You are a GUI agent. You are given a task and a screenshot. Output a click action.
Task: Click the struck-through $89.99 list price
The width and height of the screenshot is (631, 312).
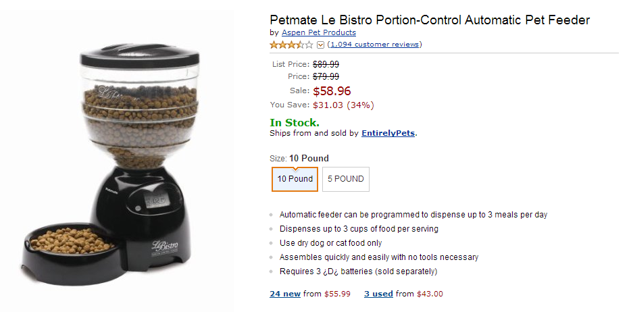pyautogui.click(x=326, y=64)
